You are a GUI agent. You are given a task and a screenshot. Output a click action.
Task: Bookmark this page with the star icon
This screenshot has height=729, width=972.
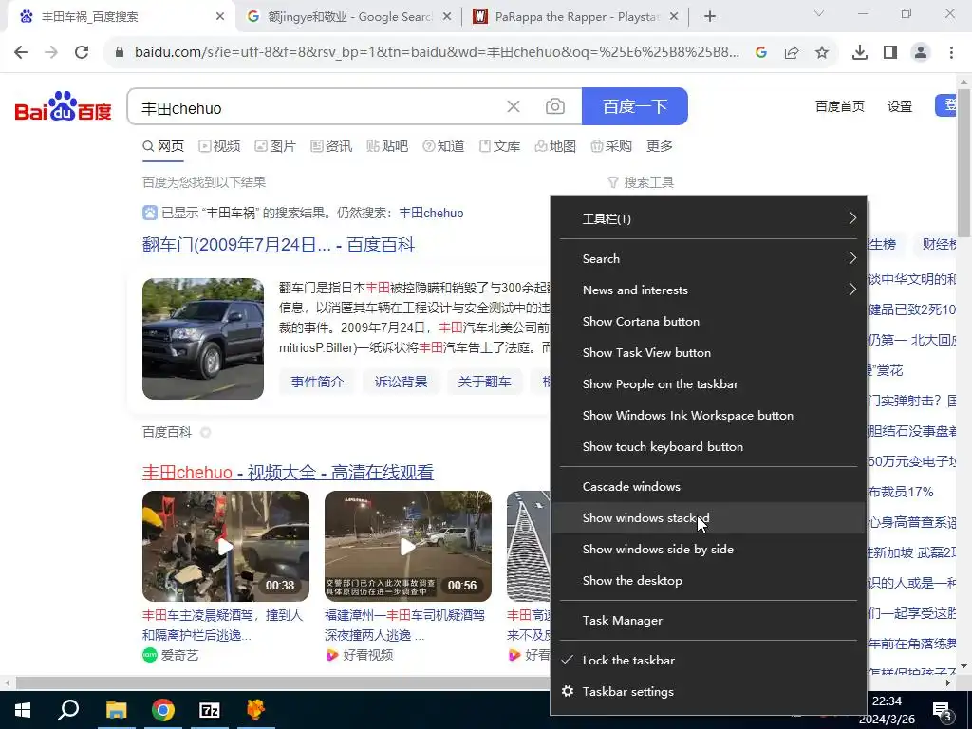click(x=822, y=53)
